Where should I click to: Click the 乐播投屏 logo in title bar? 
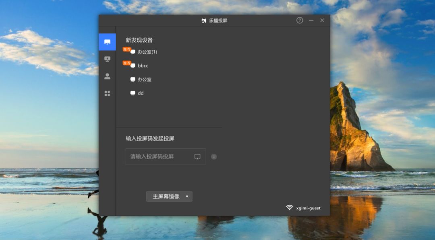[x=204, y=21]
